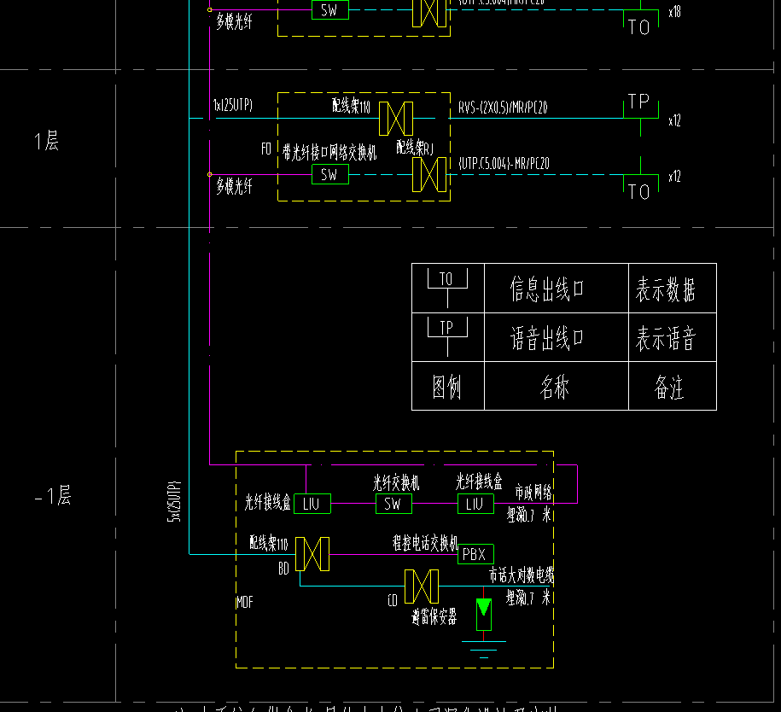Click the 带光纤接口网络交换机 label

(x=329, y=152)
